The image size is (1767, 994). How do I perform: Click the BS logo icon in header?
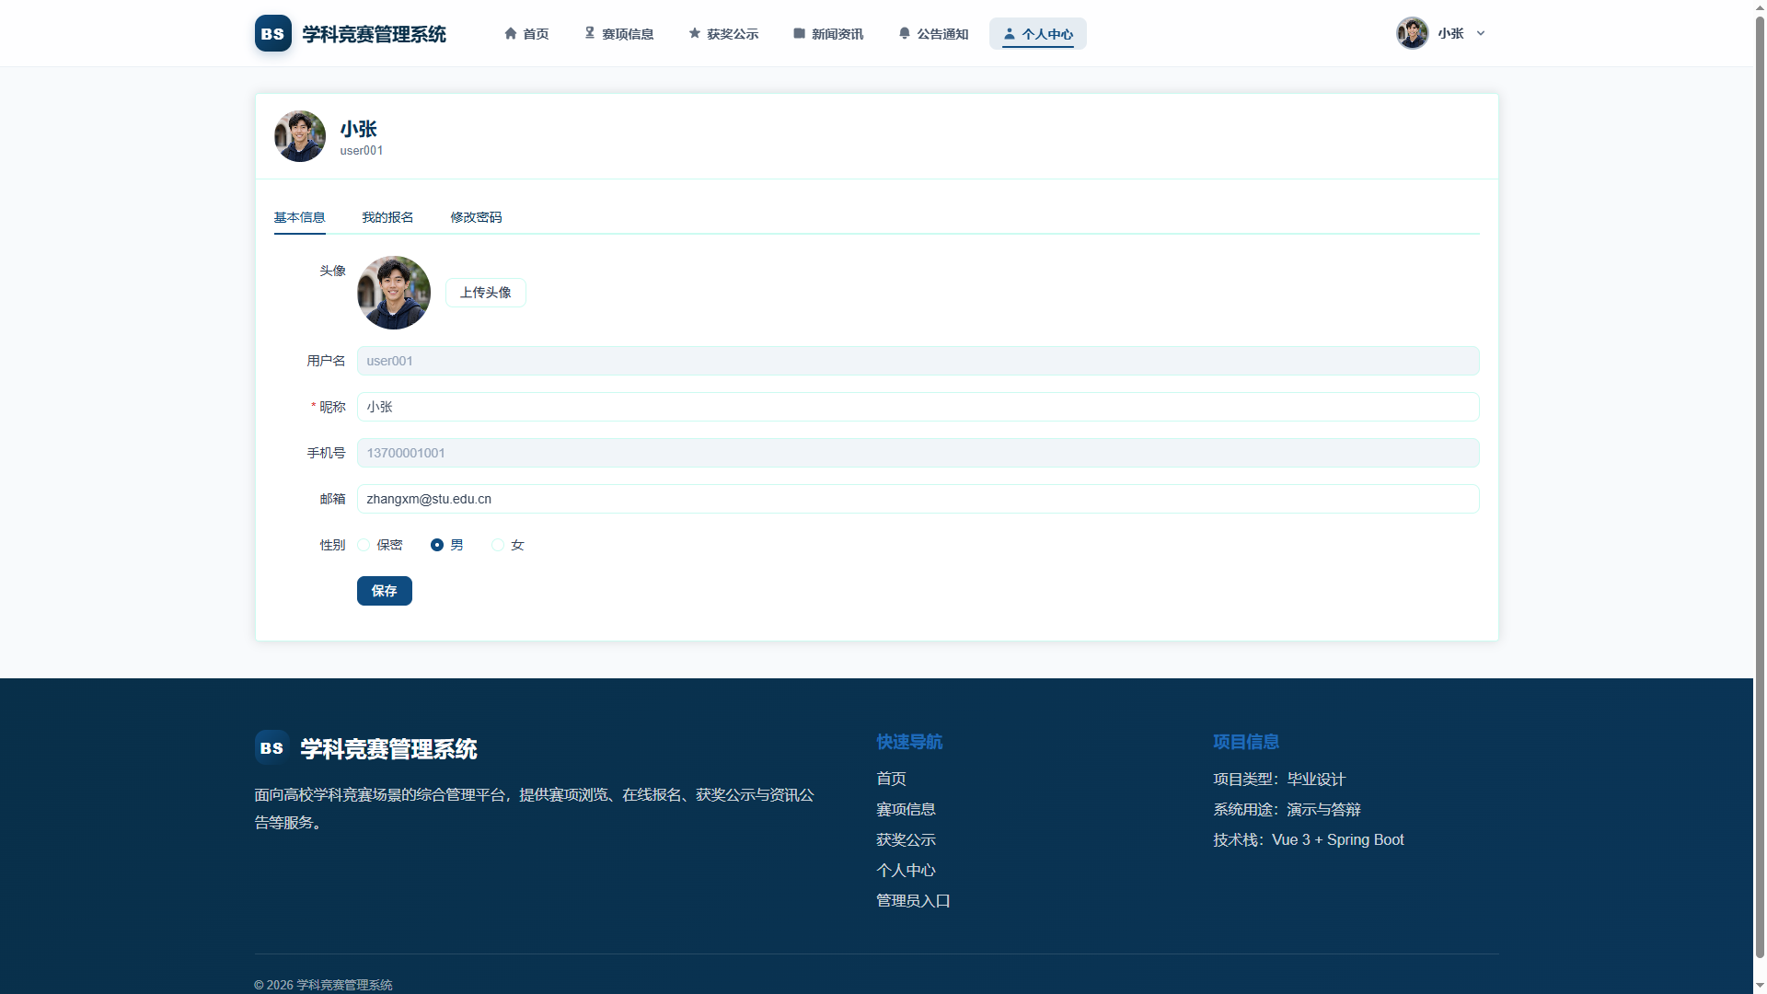[272, 33]
